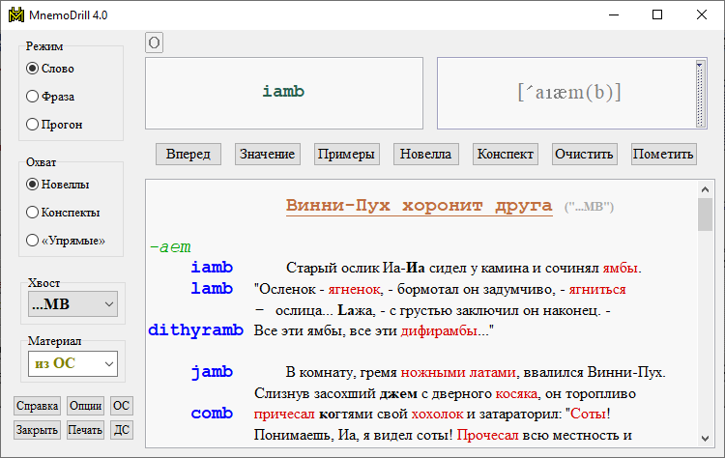The image size is (725, 458).
Task: Switch mode to 'Фраза'
Action: click(33, 97)
